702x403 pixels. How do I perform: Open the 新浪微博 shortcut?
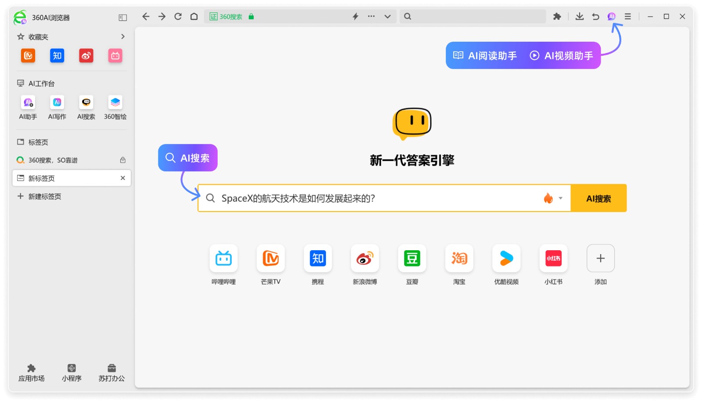tap(365, 258)
